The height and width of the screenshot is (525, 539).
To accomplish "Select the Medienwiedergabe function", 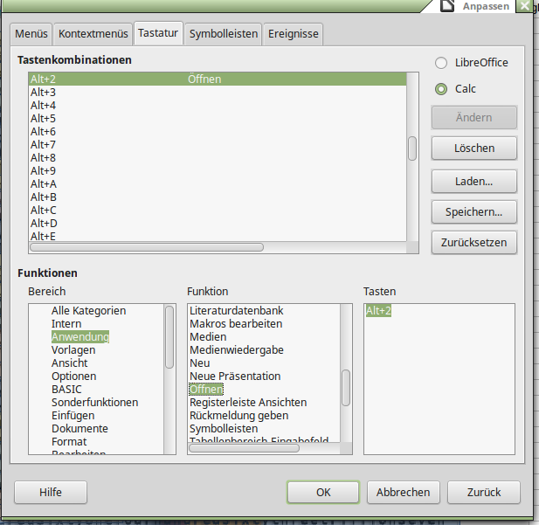I will (237, 349).
